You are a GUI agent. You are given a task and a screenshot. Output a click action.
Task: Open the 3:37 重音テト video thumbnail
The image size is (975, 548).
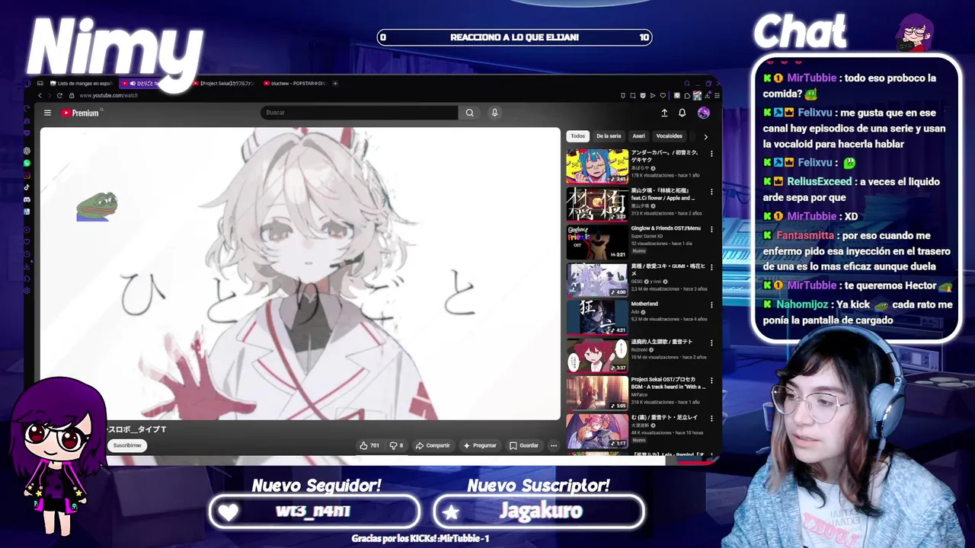[x=596, y=355]
